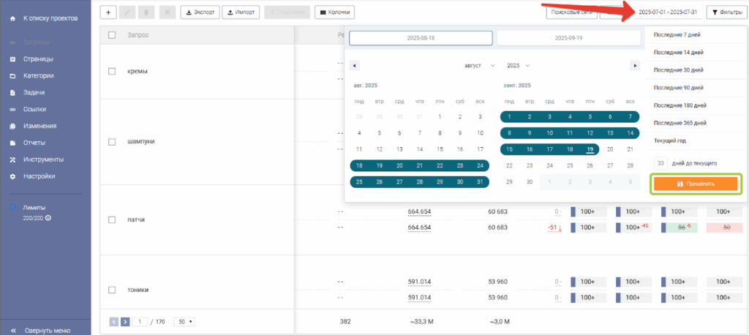Click the info icon next to 200/200 limits

click(48, 219)
